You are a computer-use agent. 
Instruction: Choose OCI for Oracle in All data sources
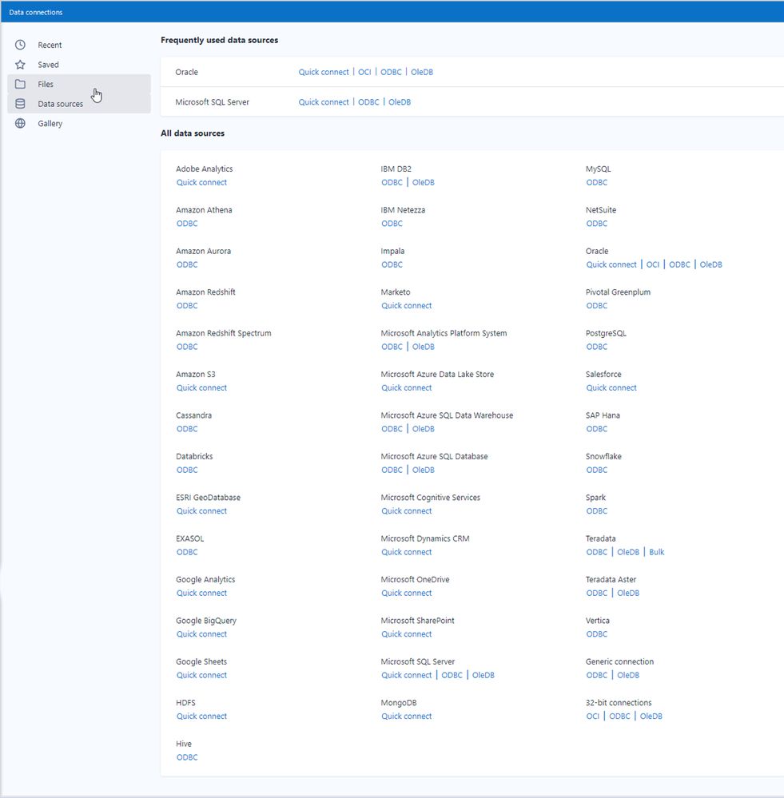(653, 264)
